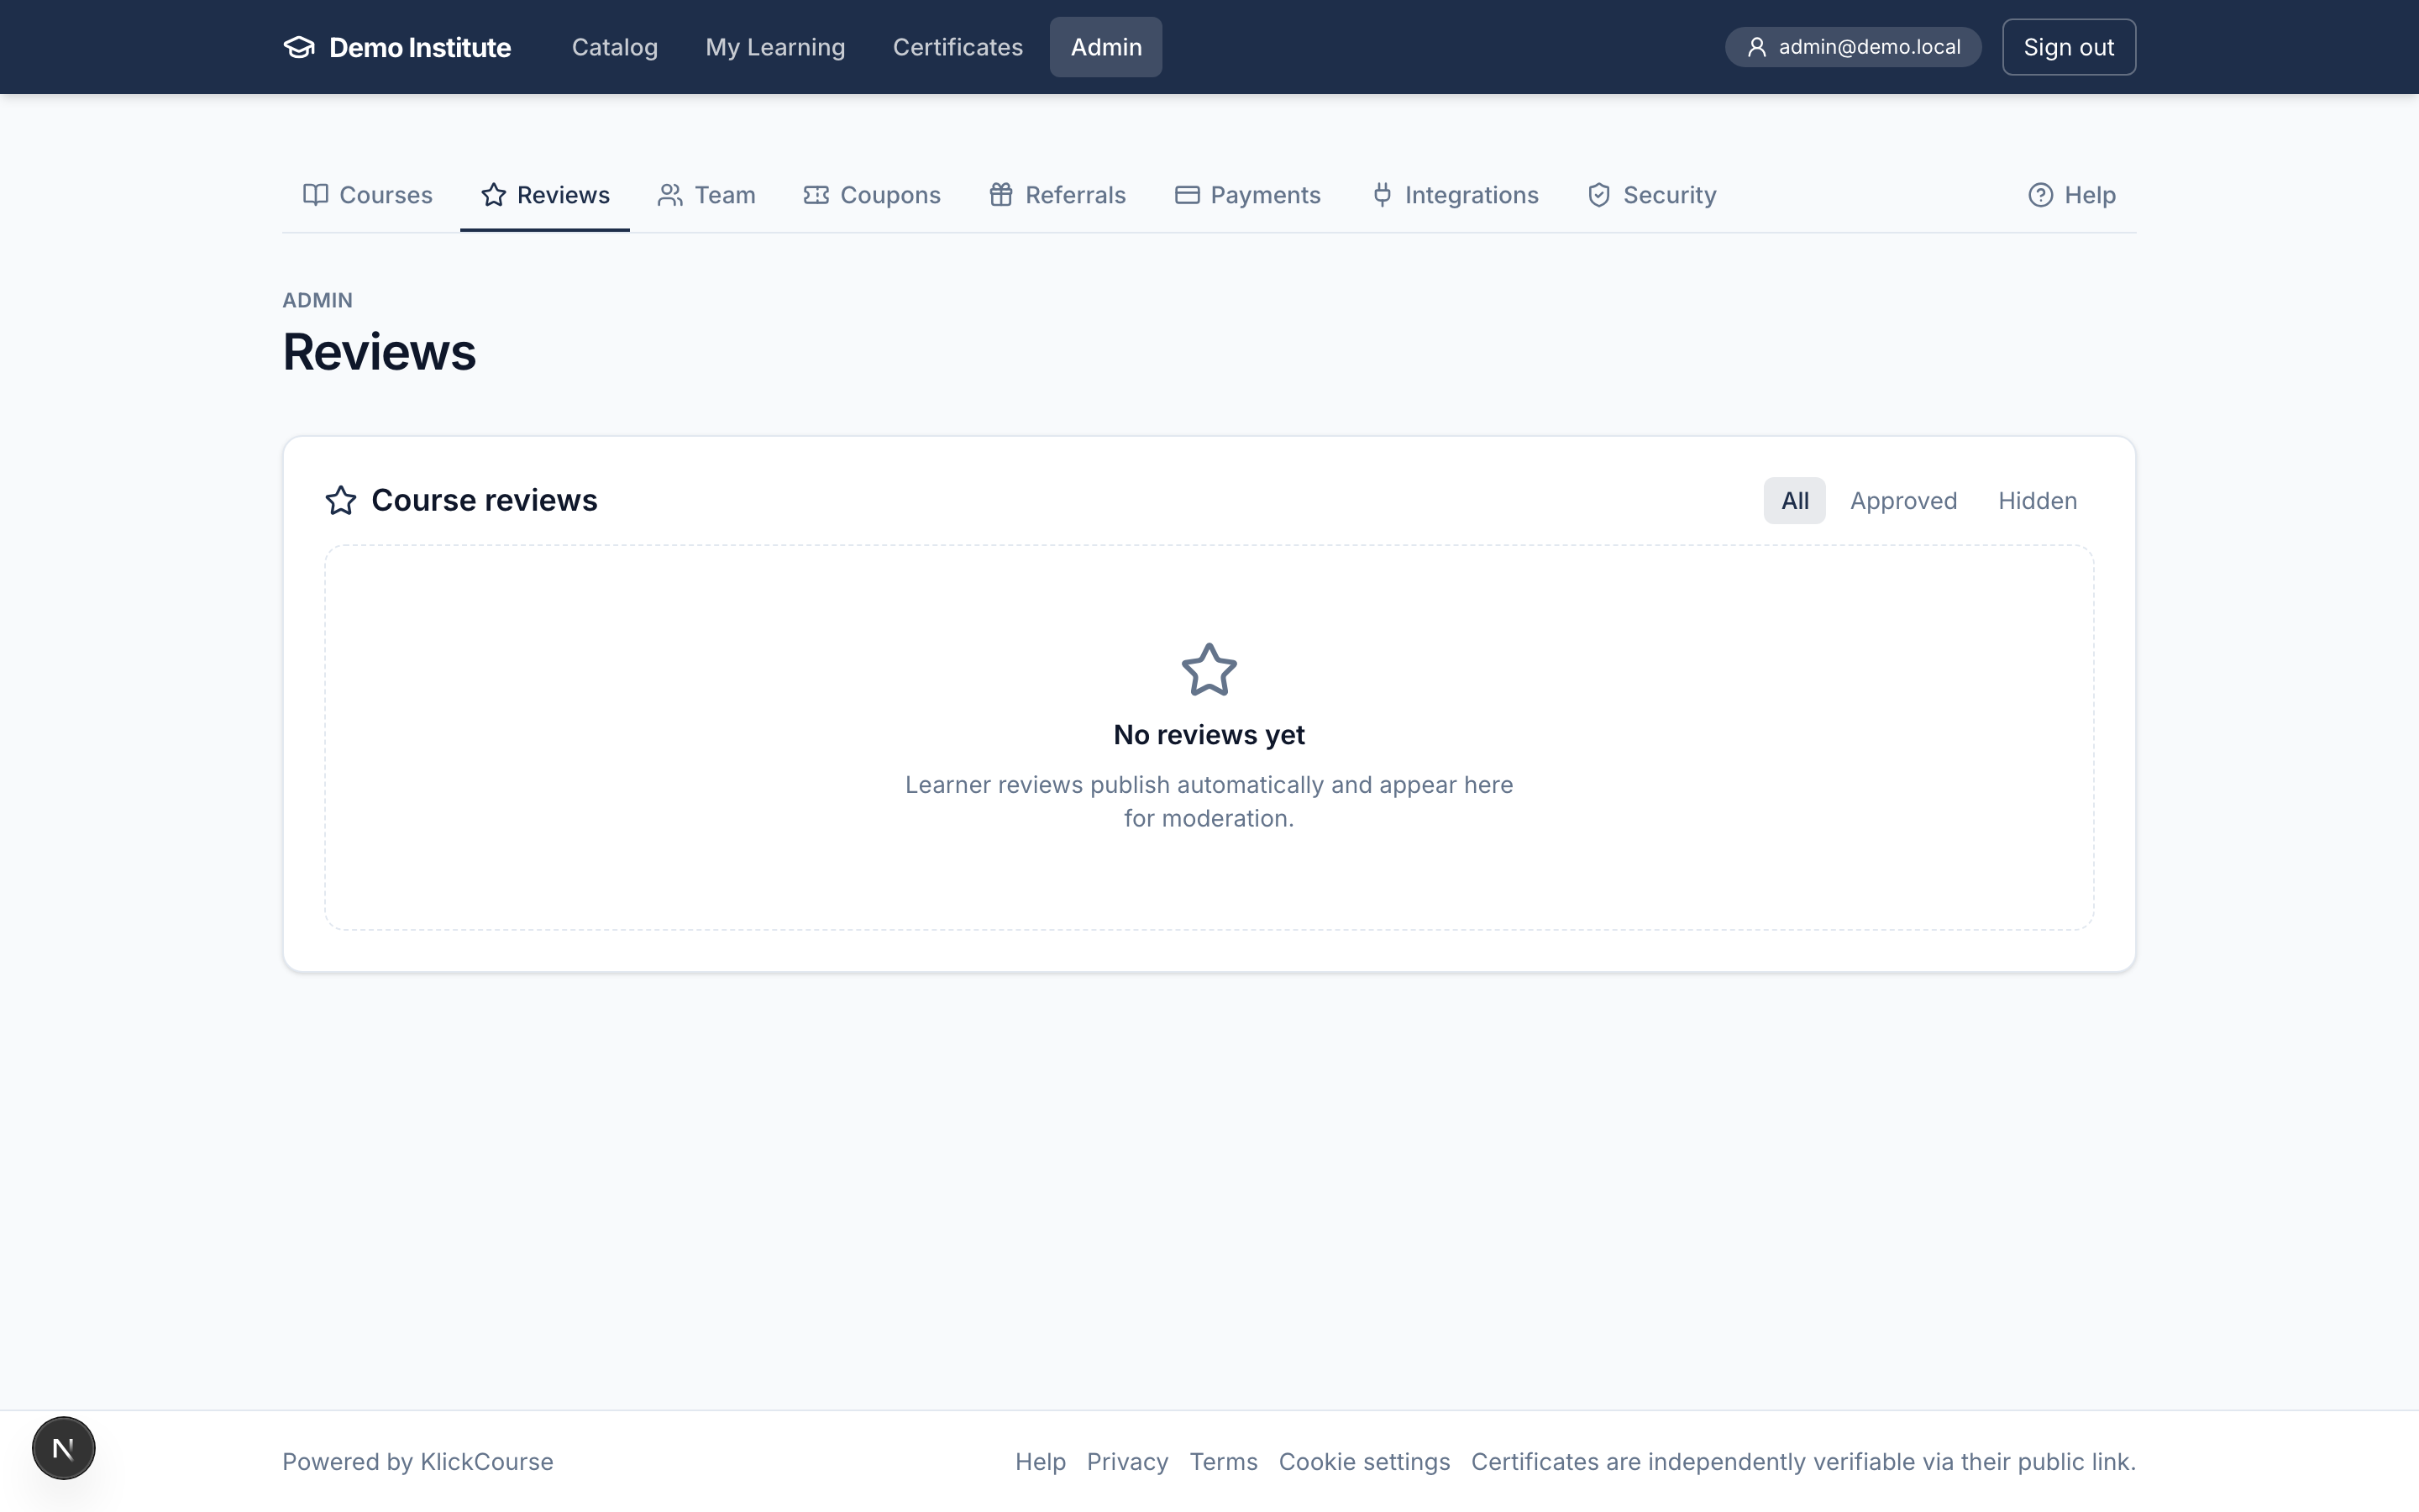Open Cookie settings in the footer

[x=1364, y=1461]
